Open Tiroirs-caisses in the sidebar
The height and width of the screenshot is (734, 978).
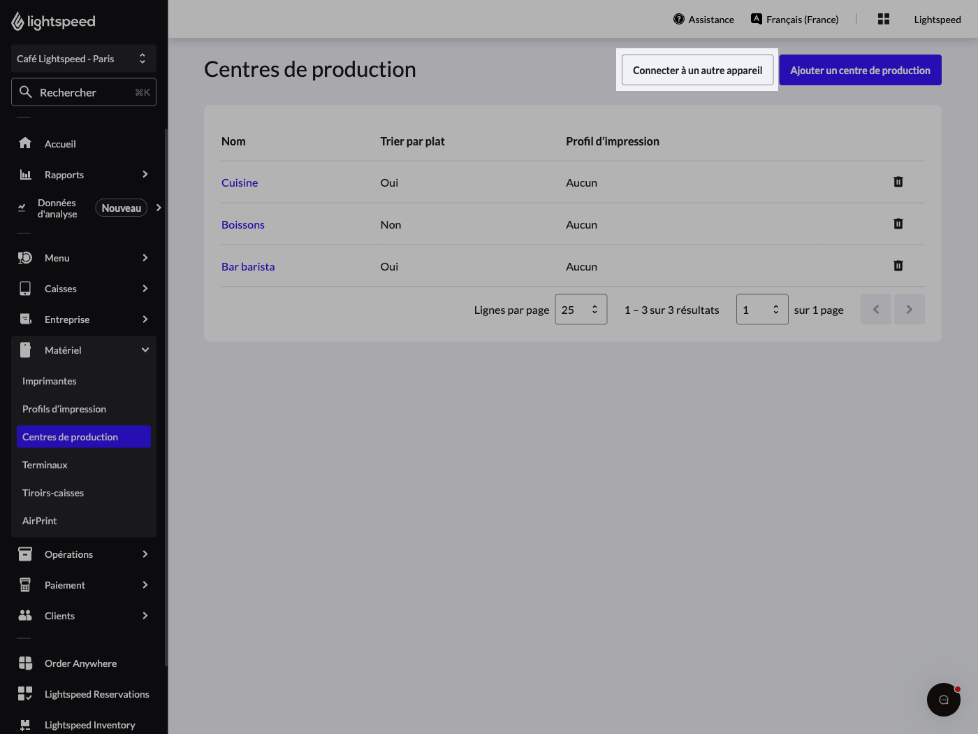pos(84,493)
